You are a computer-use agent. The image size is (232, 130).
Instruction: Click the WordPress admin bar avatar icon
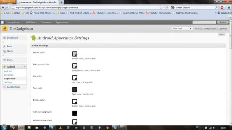2,22
